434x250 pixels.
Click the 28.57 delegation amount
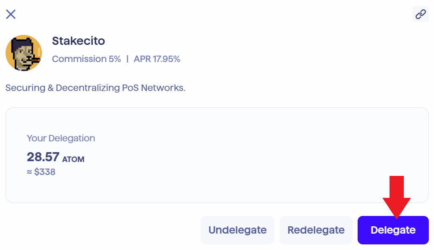click(x=42, y=157)
